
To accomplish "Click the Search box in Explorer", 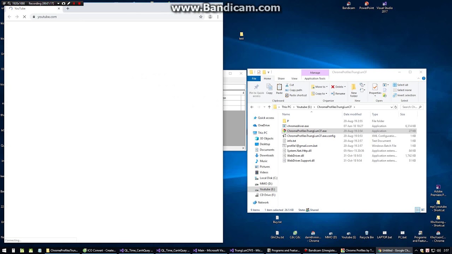I will coord(412,107).
